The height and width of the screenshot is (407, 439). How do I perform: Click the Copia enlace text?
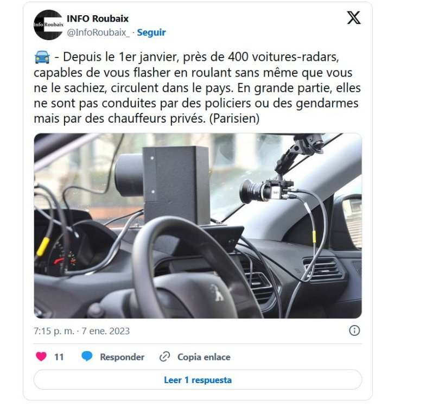pos(204,357)
